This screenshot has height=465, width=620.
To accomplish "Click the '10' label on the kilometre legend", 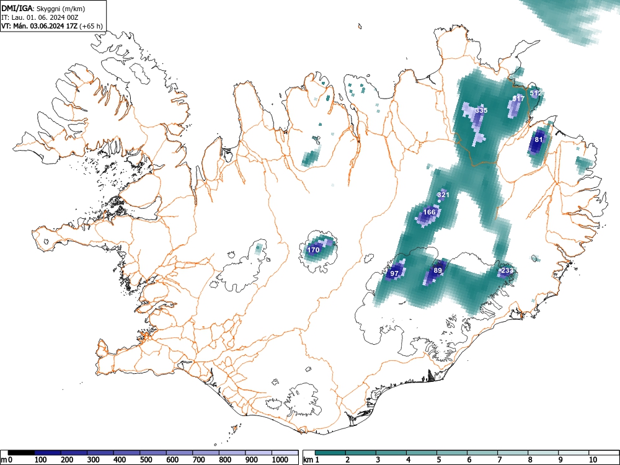I will point(593,460).
